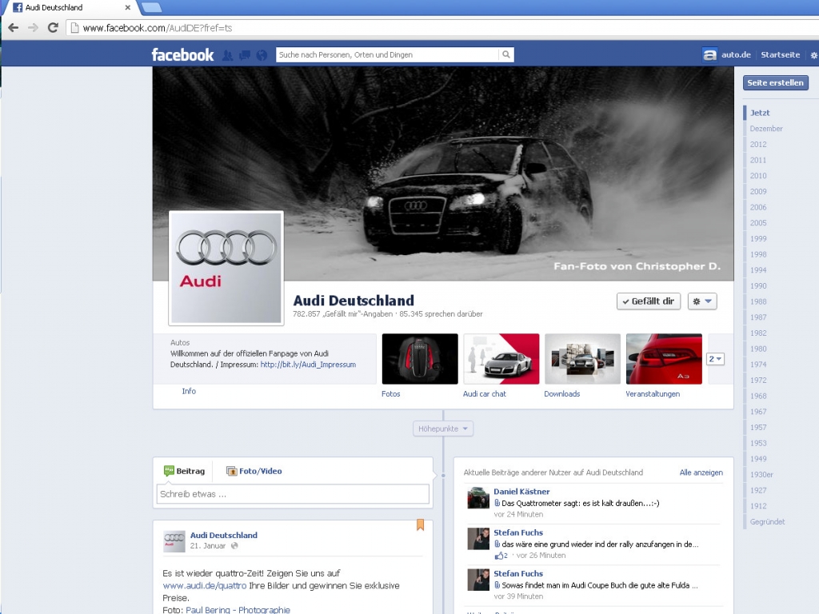Click the search magnifier button
The width and height of the screenshot is (819, 614).
tap(506, 54)
